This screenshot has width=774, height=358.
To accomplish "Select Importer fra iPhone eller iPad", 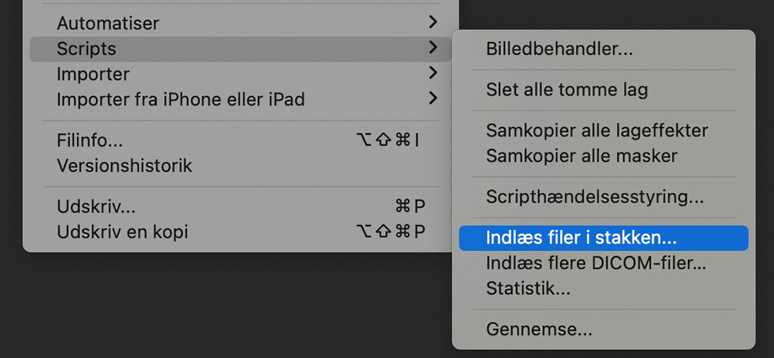I will tap(181, 99).
